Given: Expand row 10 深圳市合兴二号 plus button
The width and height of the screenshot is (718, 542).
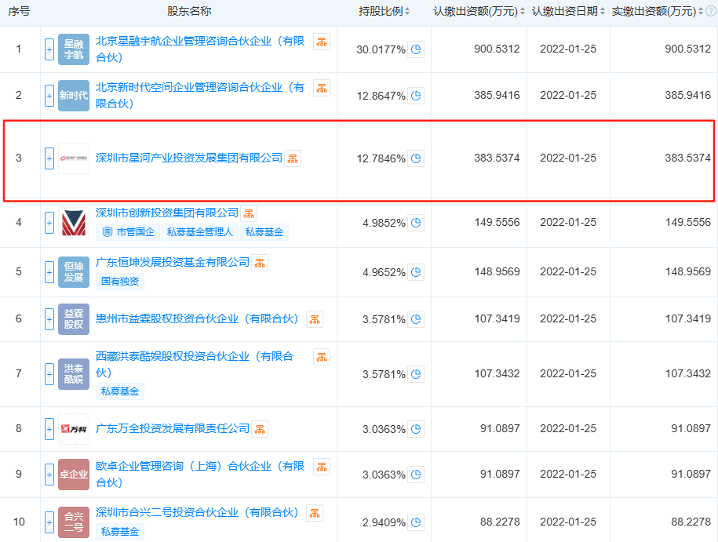Looking at the screenshot, I should click(49, 522).
